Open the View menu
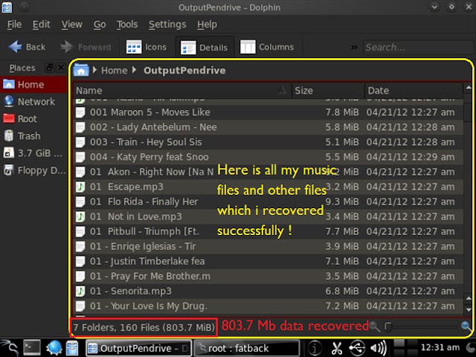Screen dimensions: 476x357 (x=71, y=25)
